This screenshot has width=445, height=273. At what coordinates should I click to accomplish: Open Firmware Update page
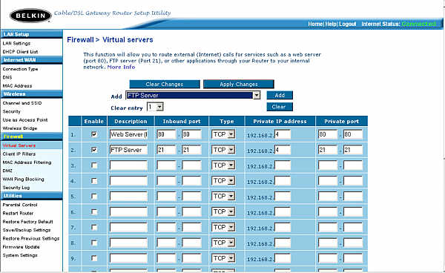(x=21, y=247)
